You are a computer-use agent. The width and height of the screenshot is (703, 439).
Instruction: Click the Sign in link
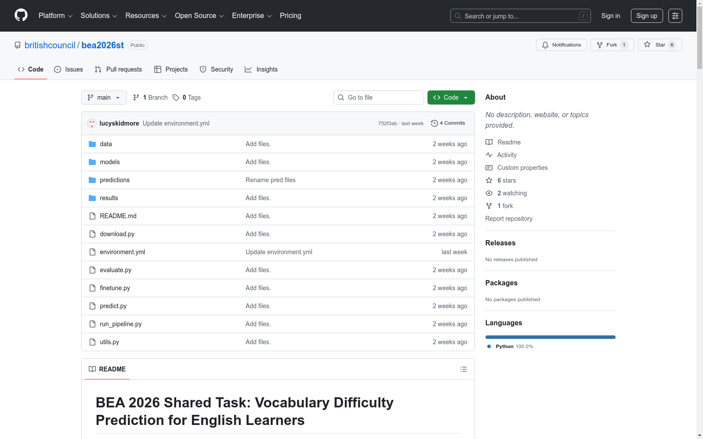[611, 16]
